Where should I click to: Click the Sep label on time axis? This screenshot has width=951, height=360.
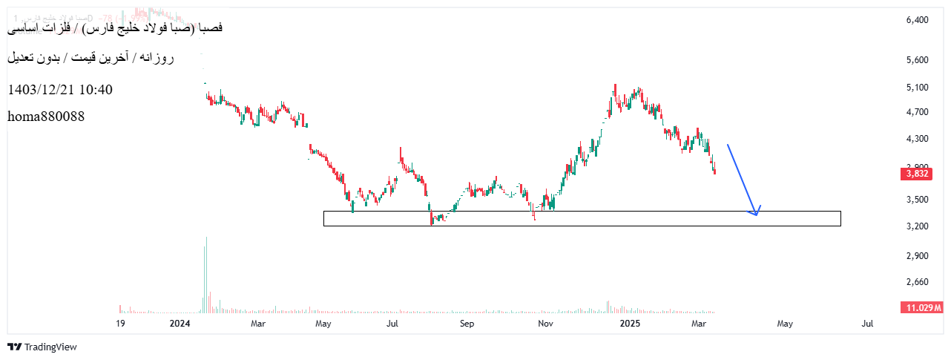466,324
